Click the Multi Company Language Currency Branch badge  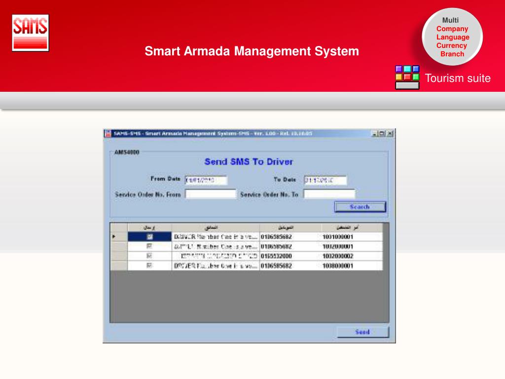tap(452, 37)
